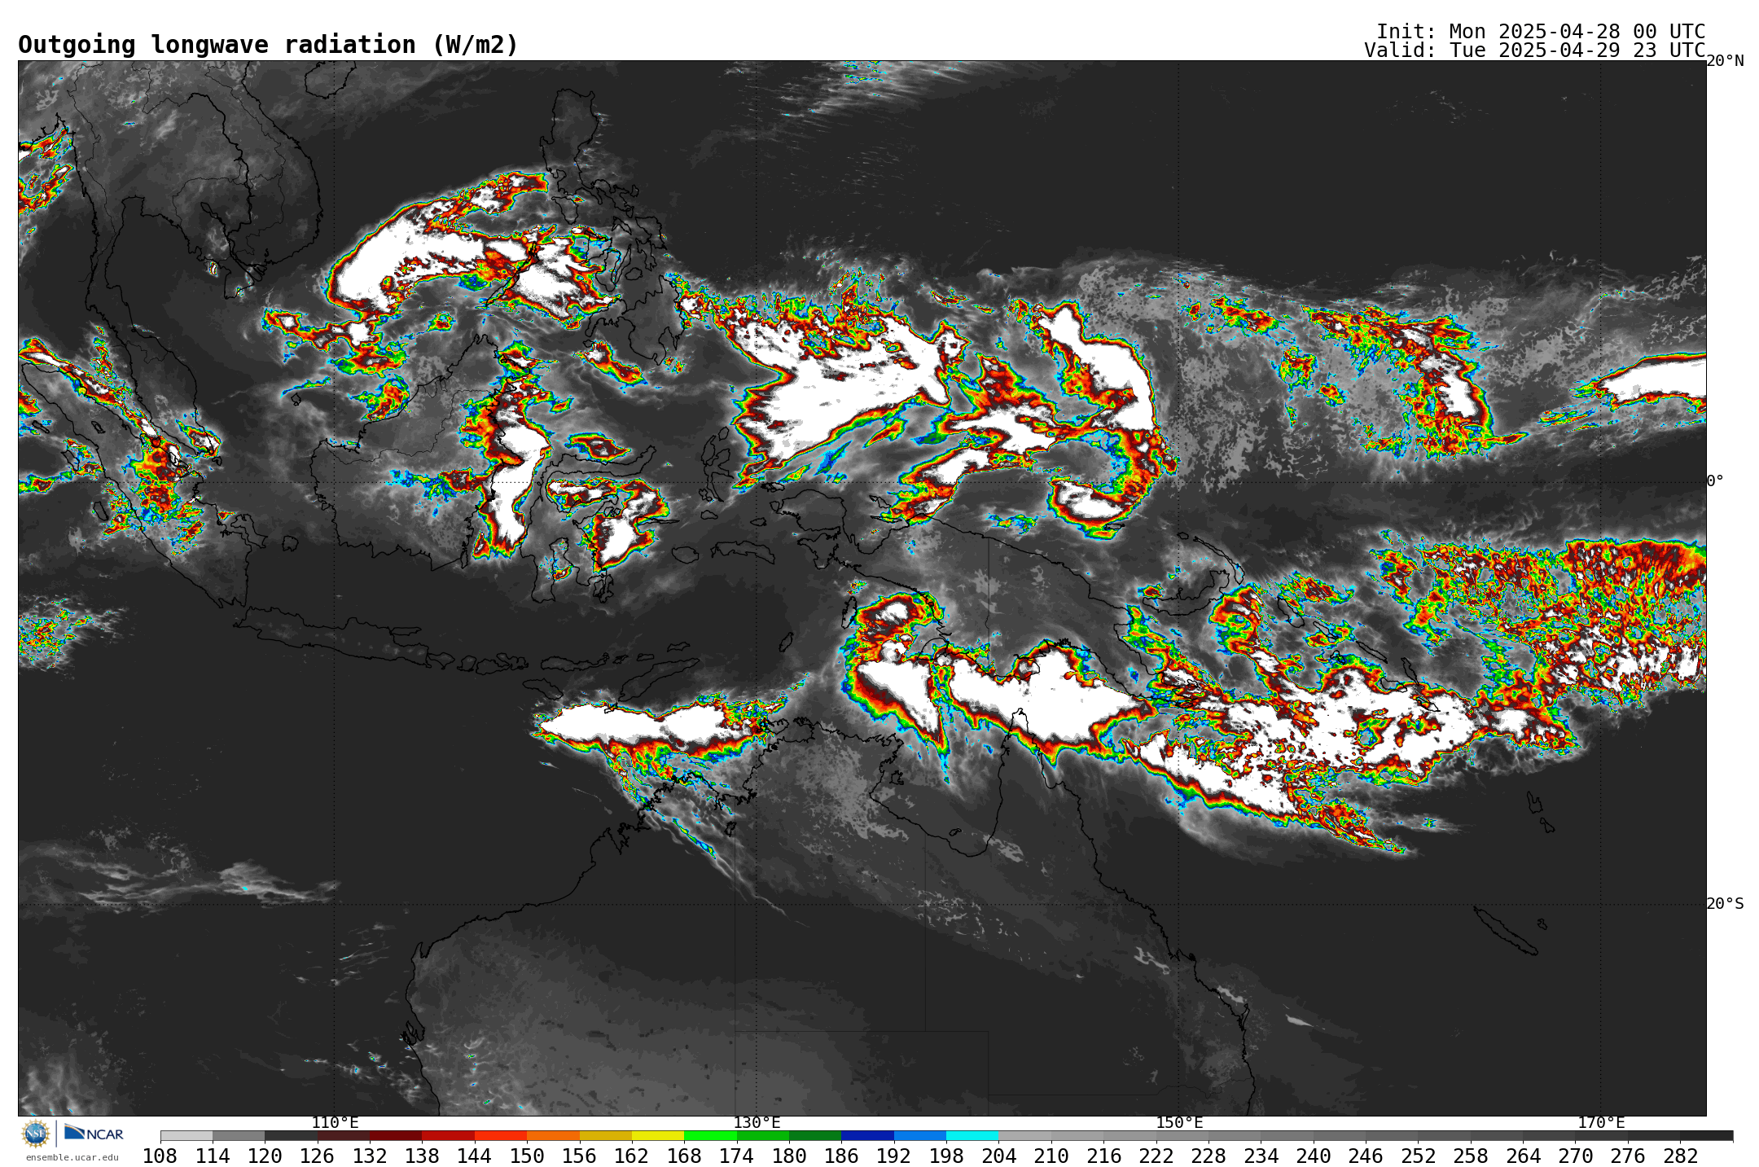Click the colorbar value 234
1759x1167 pixels.
point(1261,1156)
